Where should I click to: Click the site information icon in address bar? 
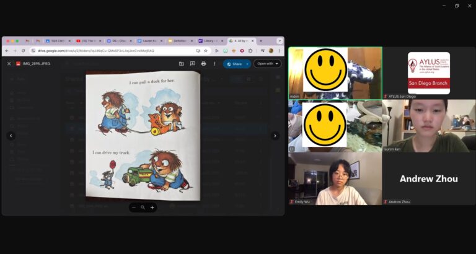tap(33, 51)
